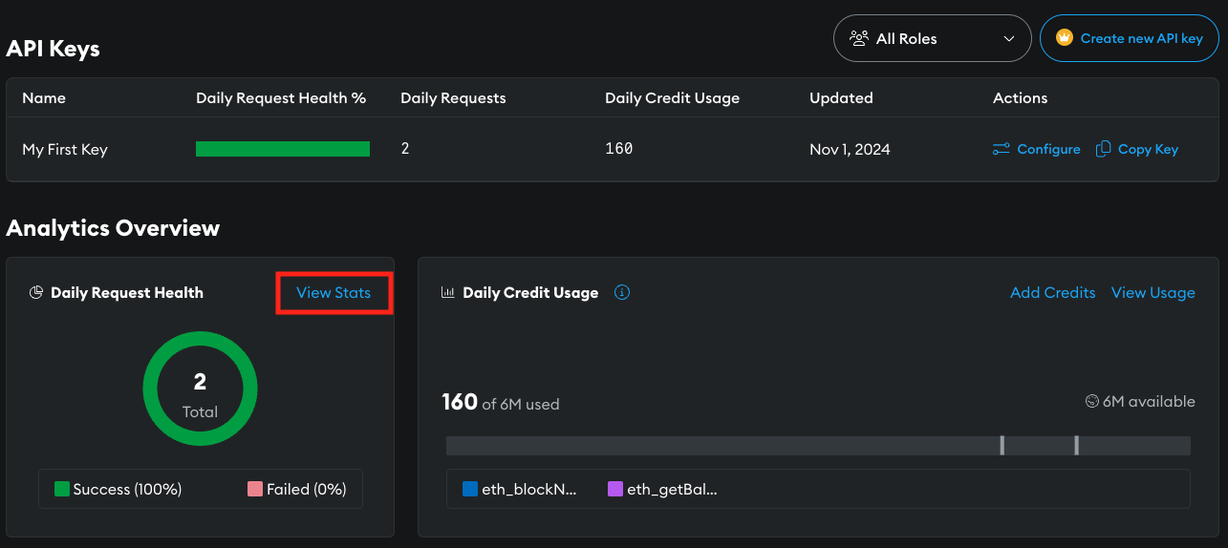The height and width of the screenshot is (548, 1228).
Task: Click the Add Credits link
Action: tap(1052, 292)
